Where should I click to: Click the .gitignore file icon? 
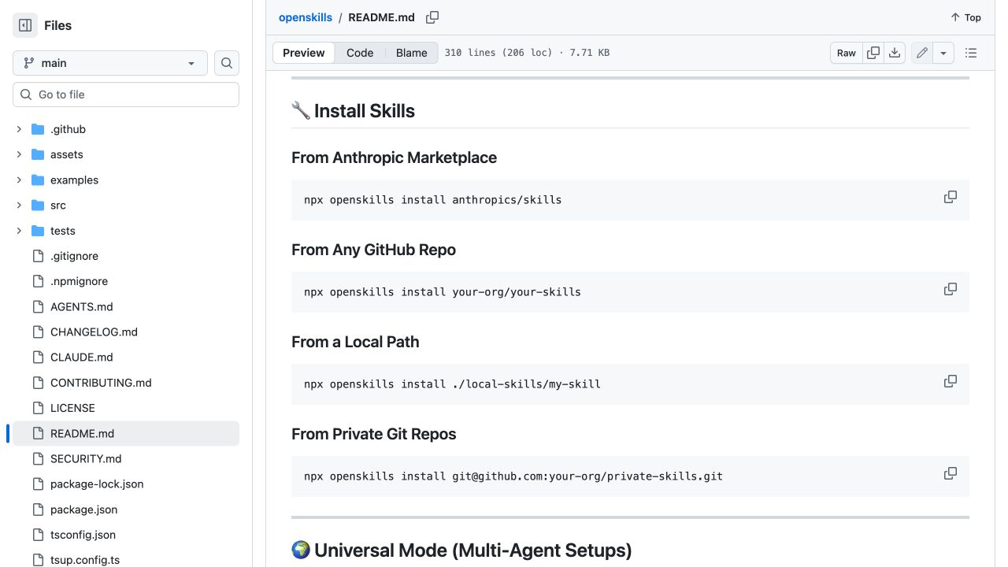point(38,256)
